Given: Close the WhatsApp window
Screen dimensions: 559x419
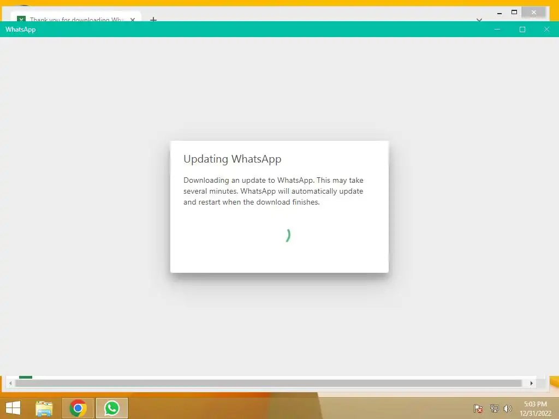Looking at the screenshot, I should (x=546, y=29).
